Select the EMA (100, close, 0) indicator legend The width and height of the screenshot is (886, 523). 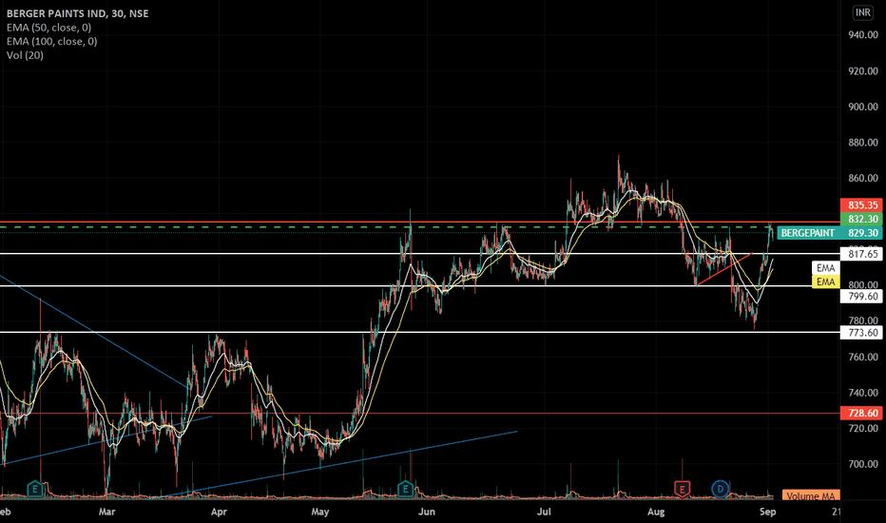[51, 41]
